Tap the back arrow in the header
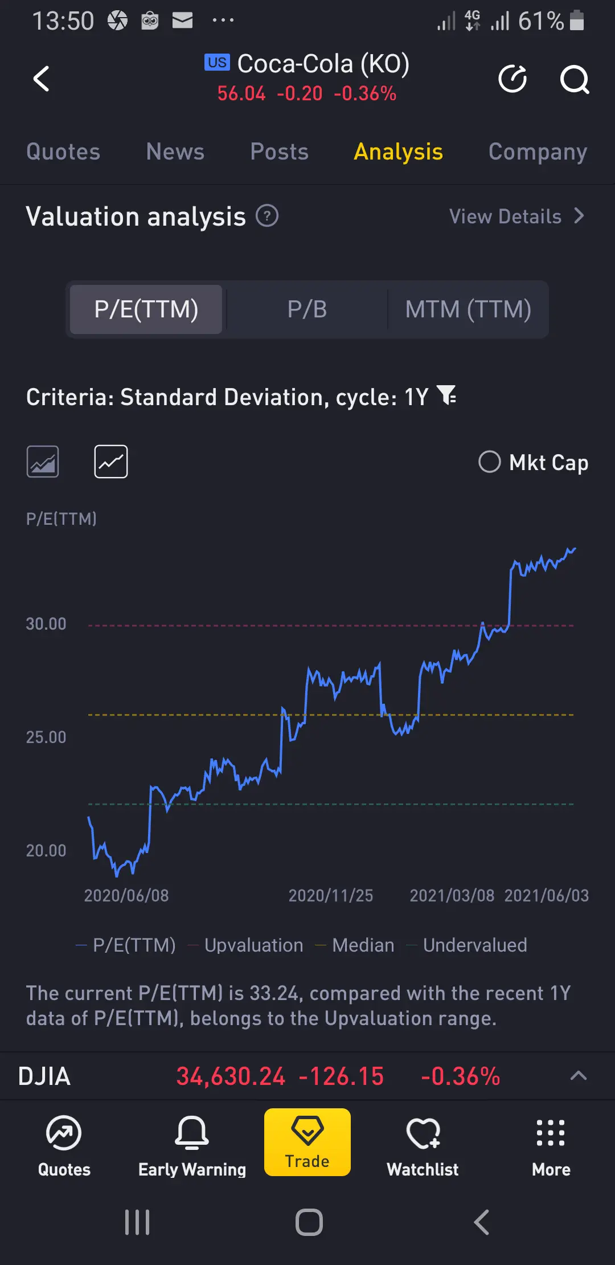The height and width of the screenshot is (1265, 615). 42,79
